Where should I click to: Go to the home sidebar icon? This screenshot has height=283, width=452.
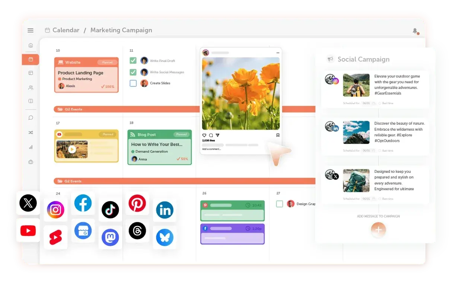tap(31, 45)
